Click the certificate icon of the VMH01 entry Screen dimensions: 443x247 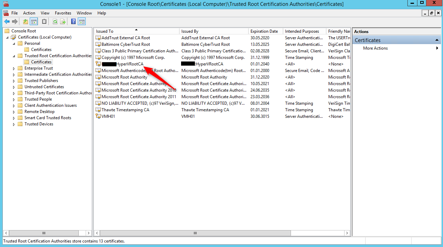[x=98, y=116]
